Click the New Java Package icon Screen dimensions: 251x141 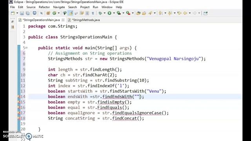tap(48, 13)
